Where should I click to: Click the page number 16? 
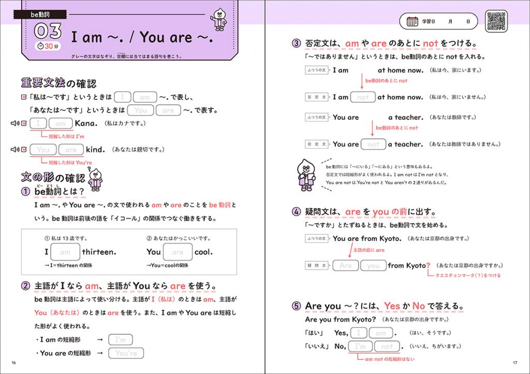pyautogui.click(x=14, y=363)
